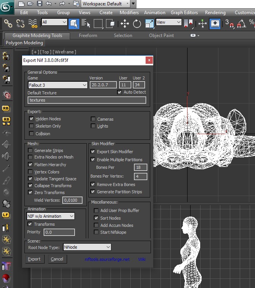
Task: Uncheck the Flatten Hierarchy option
Action: tap(30, 164)
